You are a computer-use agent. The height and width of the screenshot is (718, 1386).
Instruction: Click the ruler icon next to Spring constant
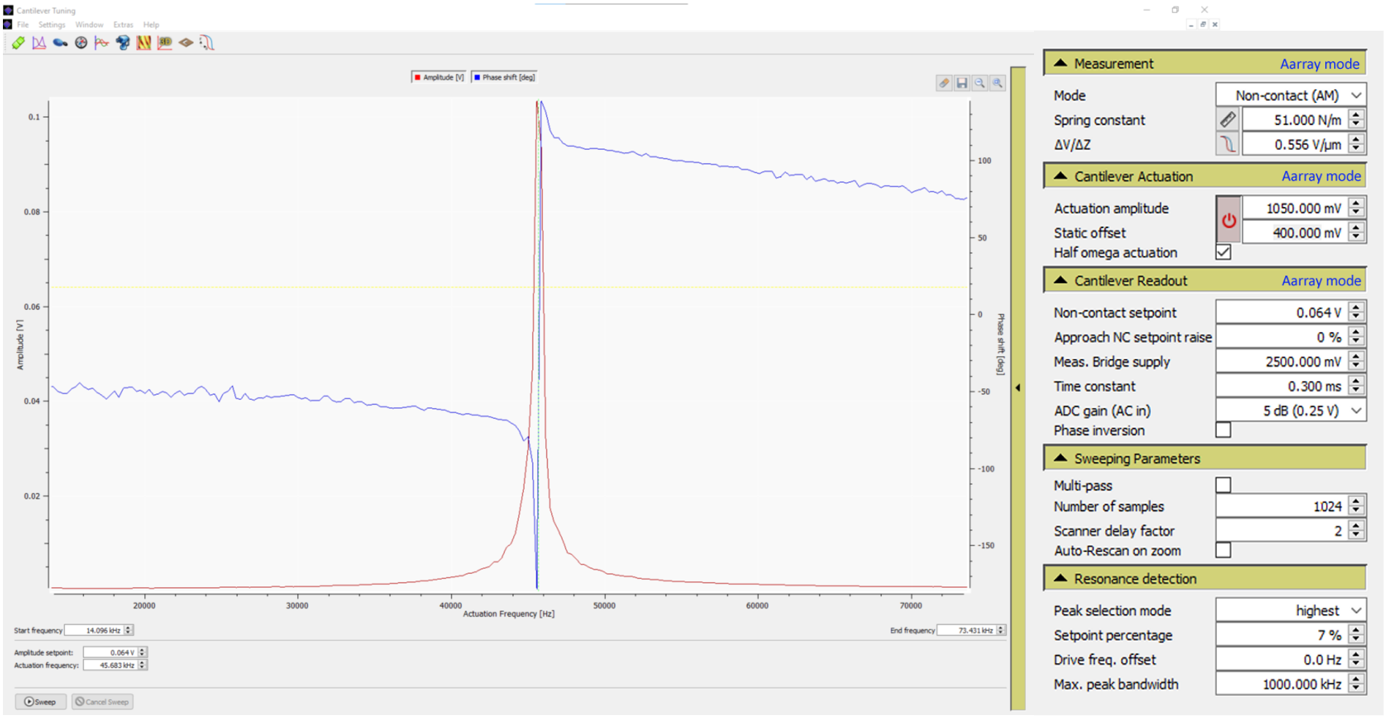click(x=1228, y=119)
